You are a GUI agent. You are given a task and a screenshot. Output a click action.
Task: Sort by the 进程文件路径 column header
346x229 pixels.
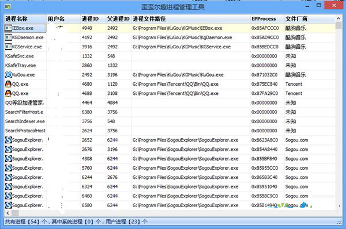click(191, 19)
